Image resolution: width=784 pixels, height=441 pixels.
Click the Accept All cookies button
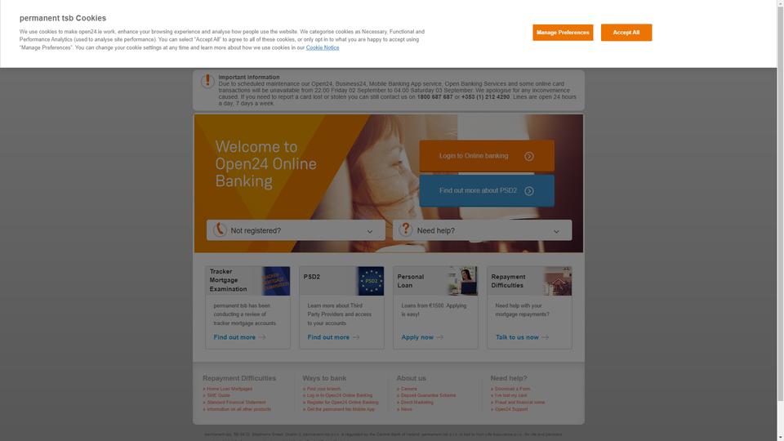pyautogui.click(x=626, y=33)
